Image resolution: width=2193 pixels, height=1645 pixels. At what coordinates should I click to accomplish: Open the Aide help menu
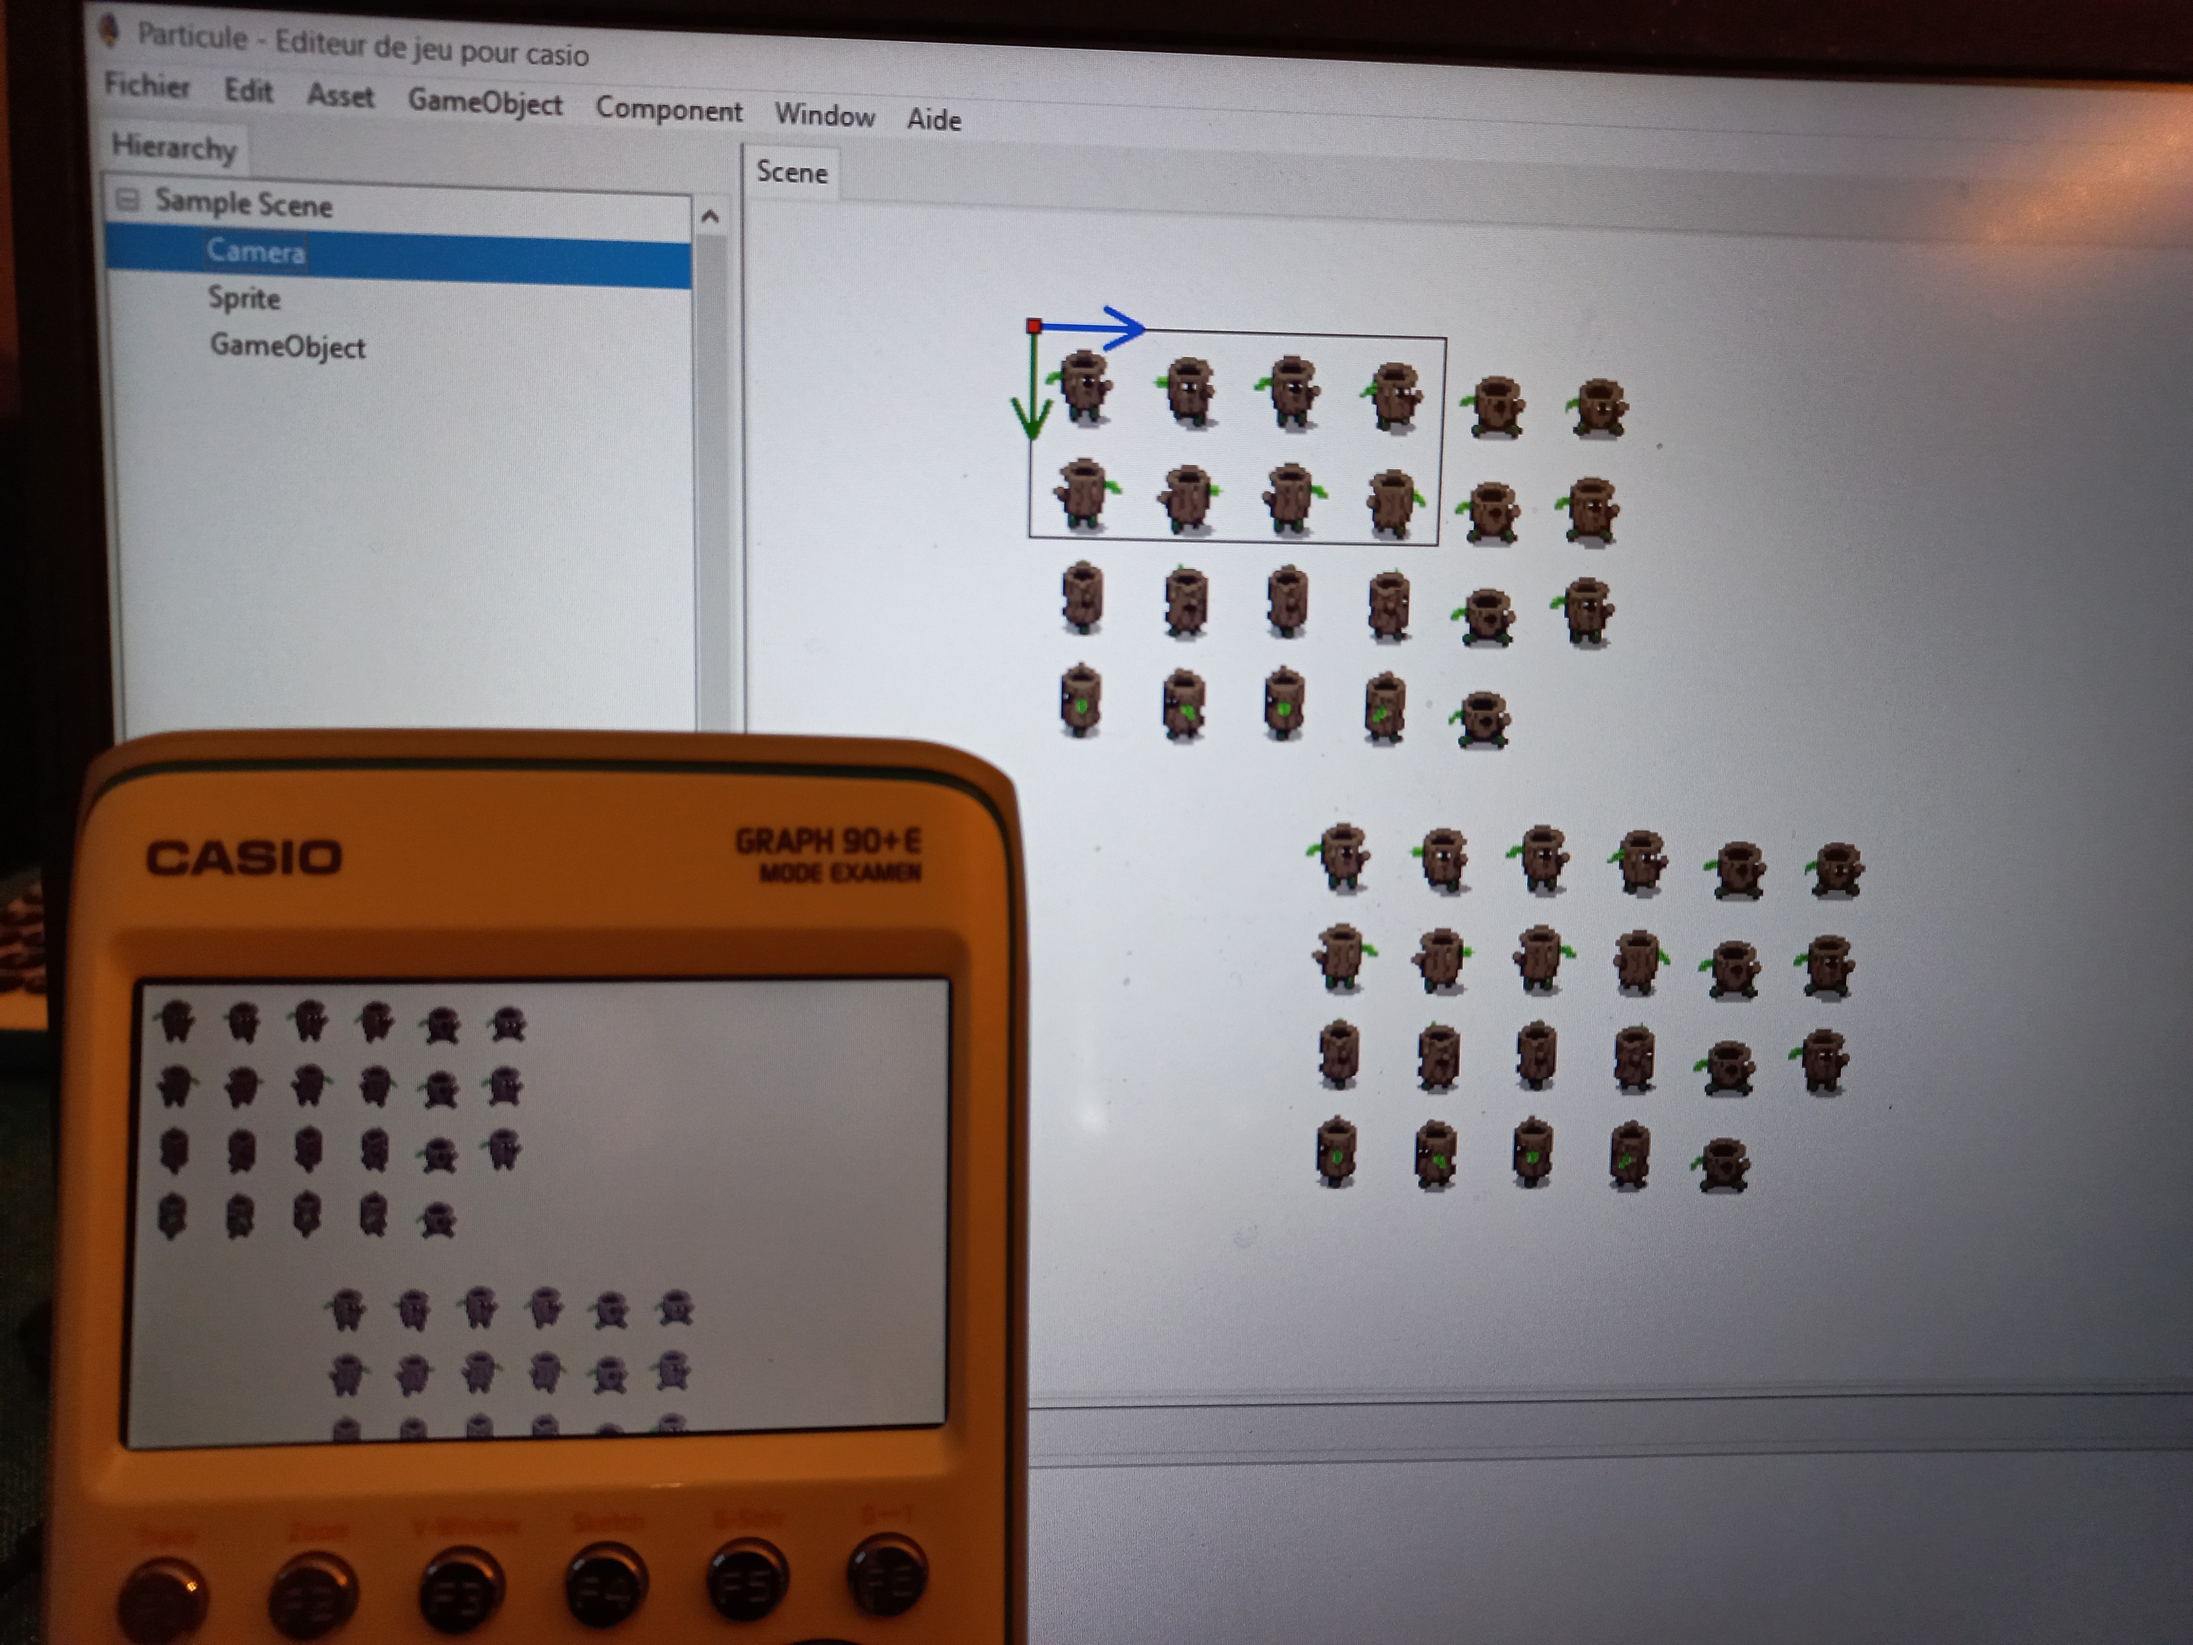click(934, 120)
